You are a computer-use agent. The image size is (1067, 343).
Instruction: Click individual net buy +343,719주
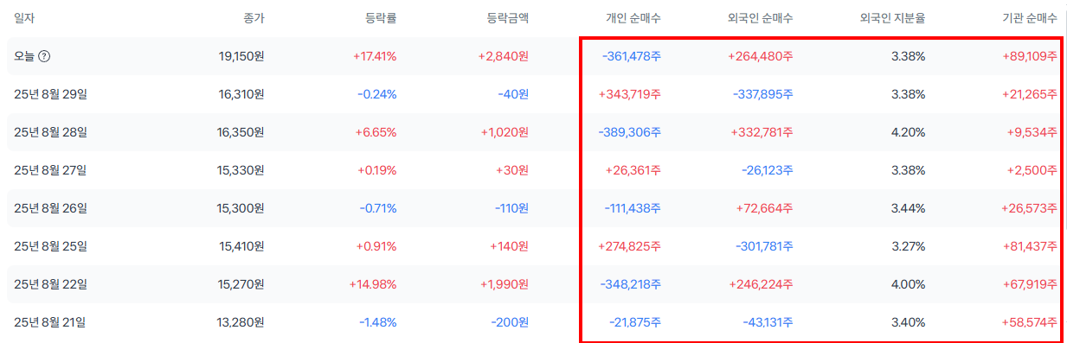click(630, 94)
